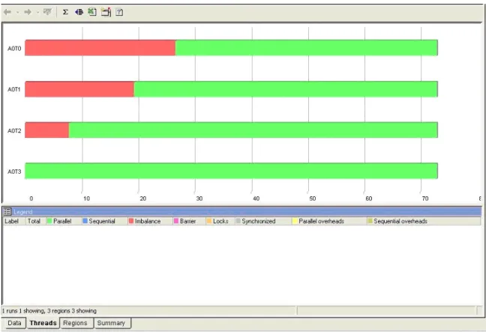Click the red Imbalance legend swatch
This screenshot has width=486, height=332.
(x=131, y=221)
